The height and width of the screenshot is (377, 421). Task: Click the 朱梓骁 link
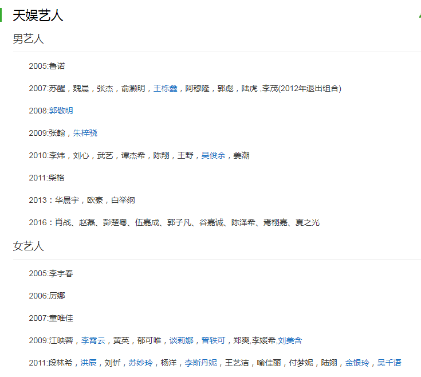(85, 133)
